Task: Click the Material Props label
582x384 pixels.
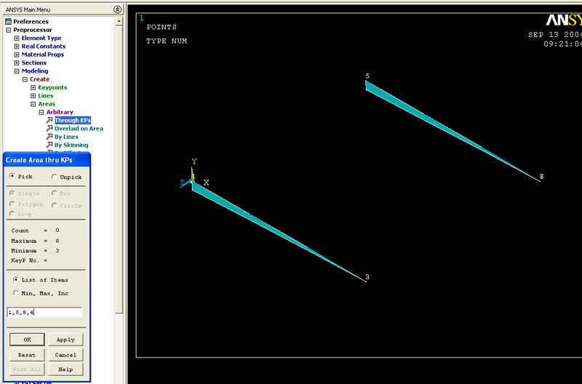Action: [x=43, y=54]
